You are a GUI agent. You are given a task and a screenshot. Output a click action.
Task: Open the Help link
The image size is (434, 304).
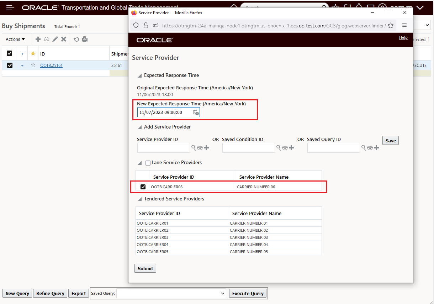(x=403, y=37)
